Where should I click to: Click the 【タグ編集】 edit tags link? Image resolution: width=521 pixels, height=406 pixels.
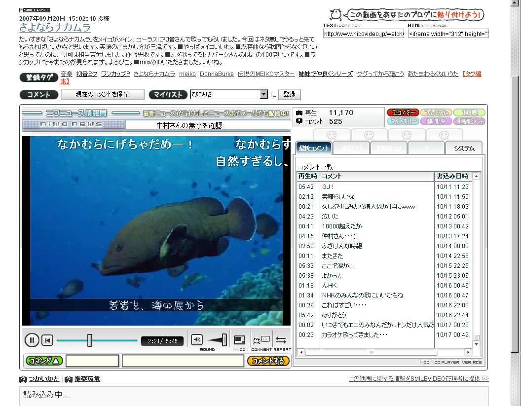(472, 74)
